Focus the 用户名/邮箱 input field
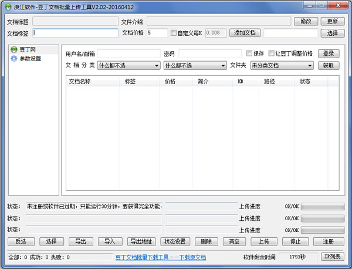 128,53
